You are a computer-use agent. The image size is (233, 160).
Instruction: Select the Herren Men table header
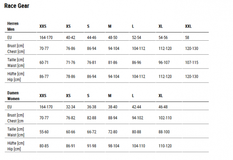point(13,26)
